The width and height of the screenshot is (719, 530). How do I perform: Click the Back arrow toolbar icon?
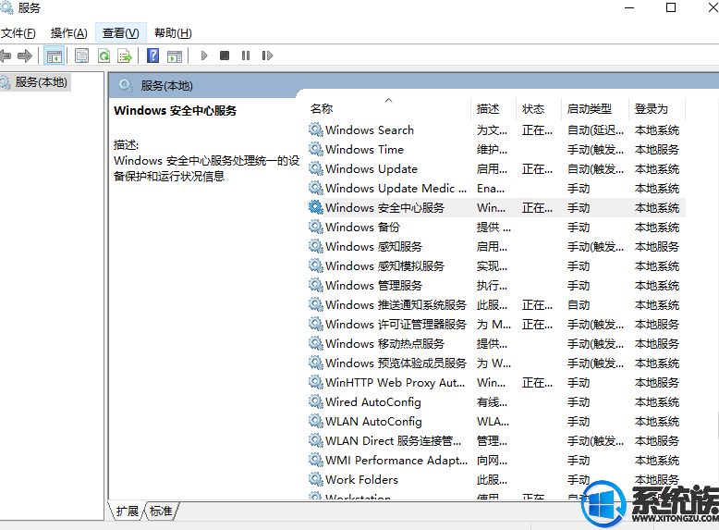point(5,56)
